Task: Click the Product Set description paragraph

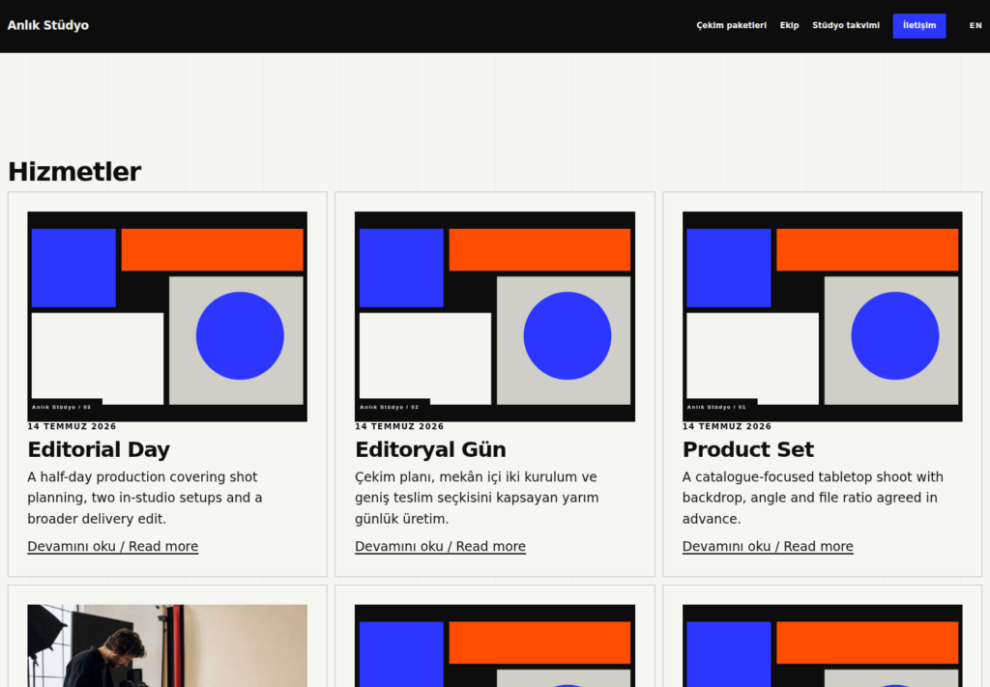Action: (x=812, y=498)
